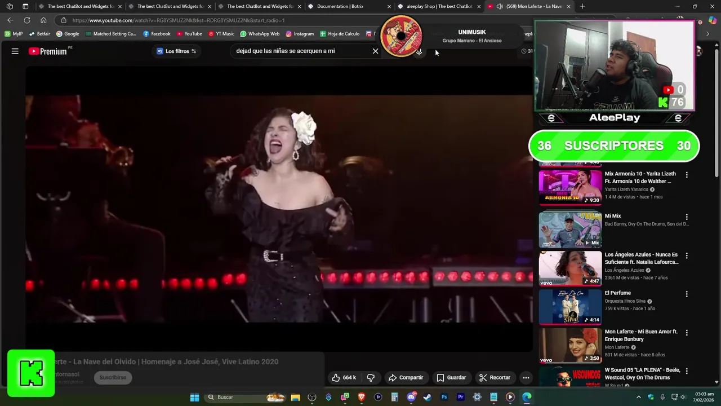Open Mon Laferte Mi Buen Amor thumbnail
This screenshot has width=721, height=406.
pos(570,346)
